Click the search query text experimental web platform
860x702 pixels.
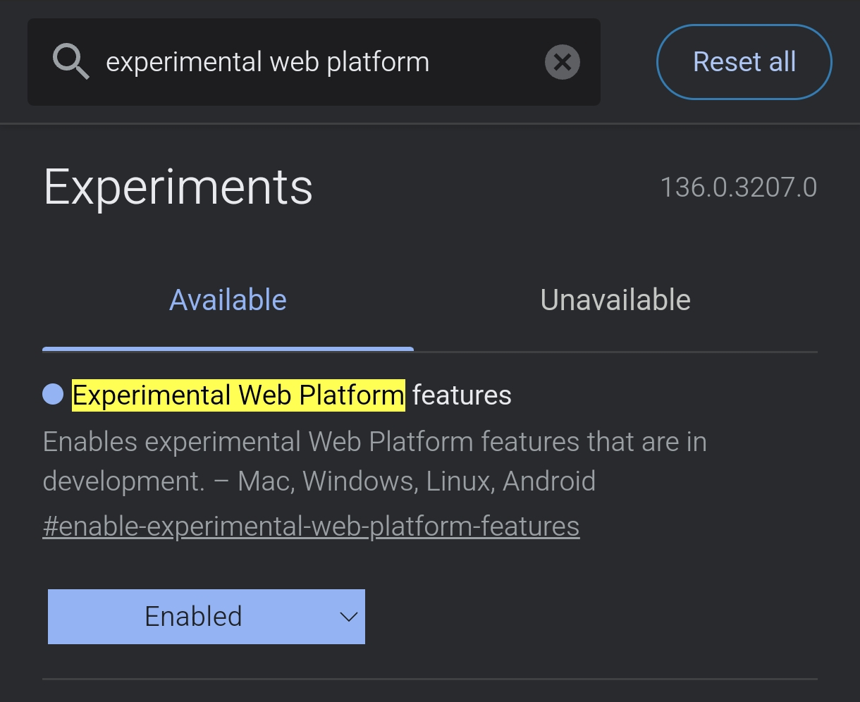pyautogui.click(x=267, y=62)
